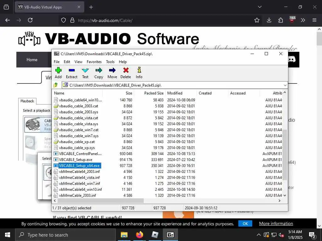
Task: Sort files by the Name column header
Action: click(77, 93)
